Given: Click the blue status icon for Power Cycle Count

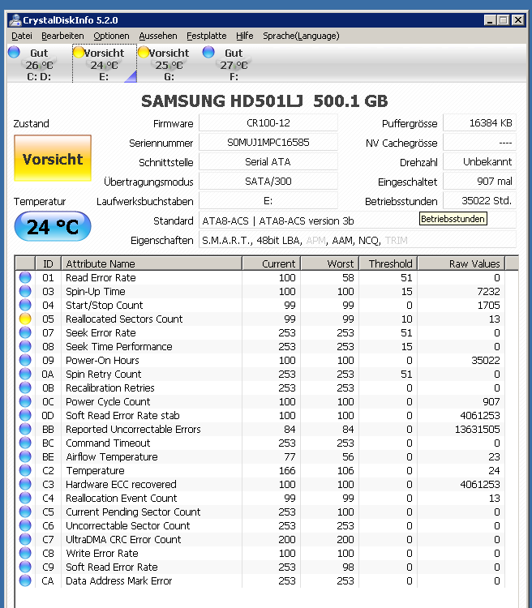Looking at the screenshot, I should pyautogui.click(x=25, y=401).
